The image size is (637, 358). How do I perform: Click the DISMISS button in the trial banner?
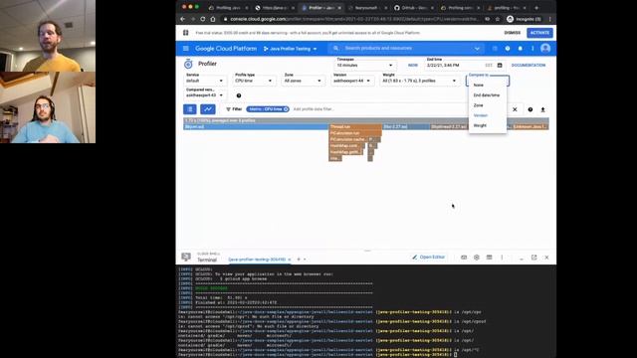(x=513, y=33)
